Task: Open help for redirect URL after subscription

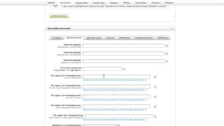Action: (155, 77)
